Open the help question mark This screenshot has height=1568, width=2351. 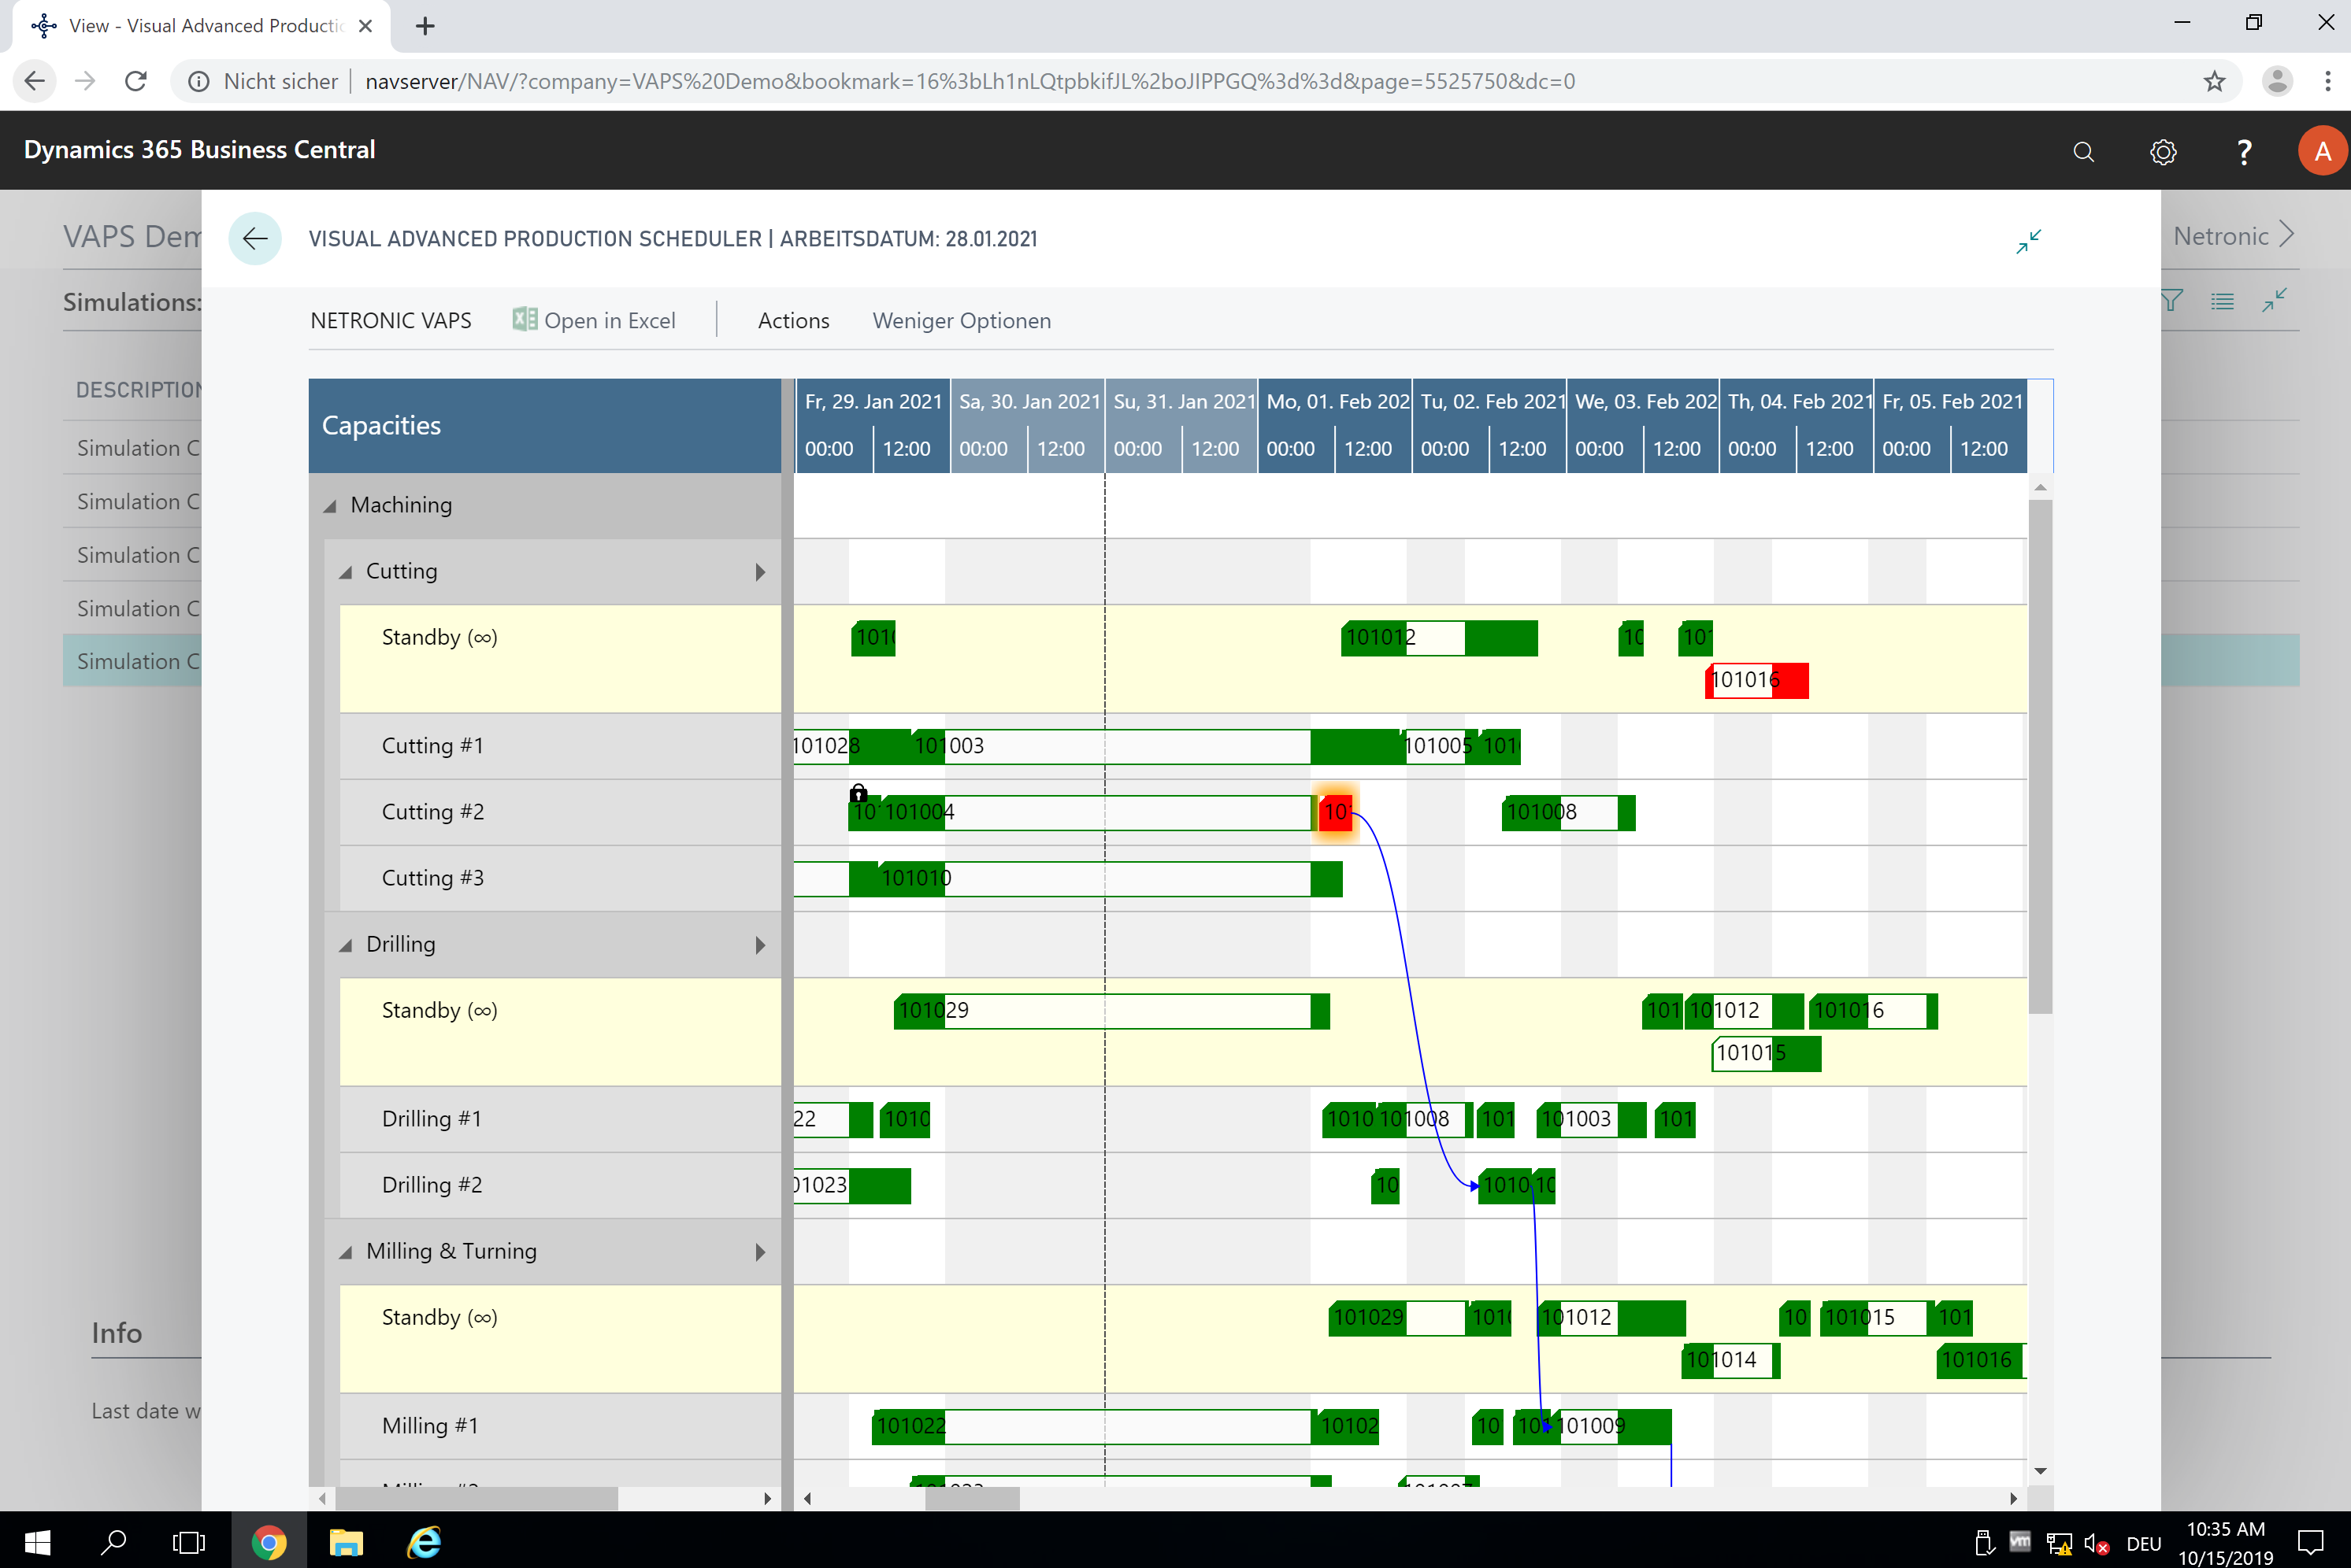(x=2244, y=152)
